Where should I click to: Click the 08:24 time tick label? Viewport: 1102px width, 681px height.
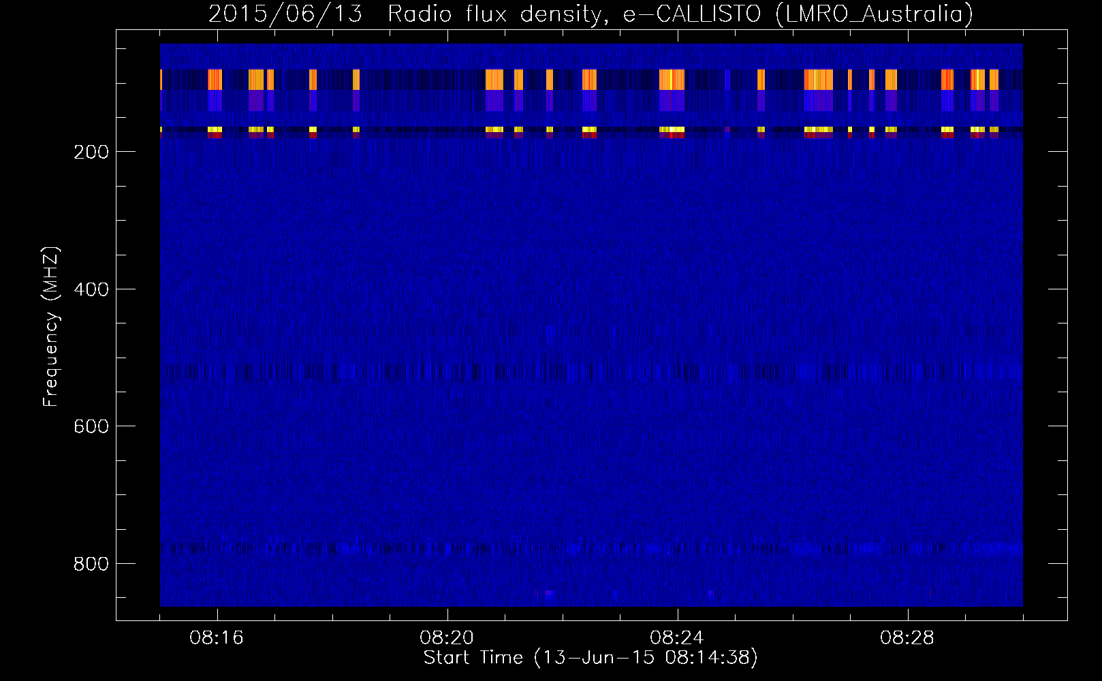pos(677,638)
